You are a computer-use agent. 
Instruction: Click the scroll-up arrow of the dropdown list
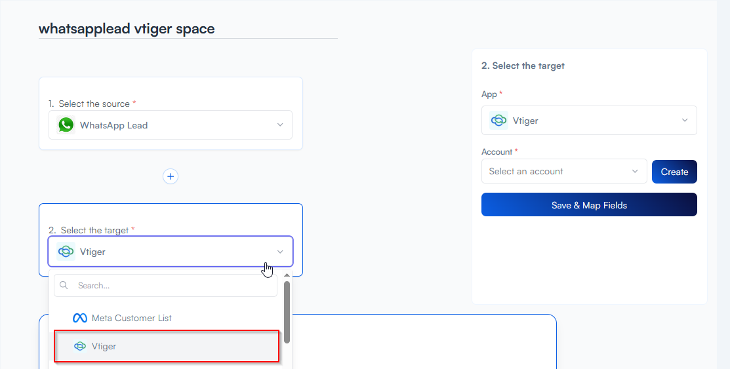click(287, 275)
